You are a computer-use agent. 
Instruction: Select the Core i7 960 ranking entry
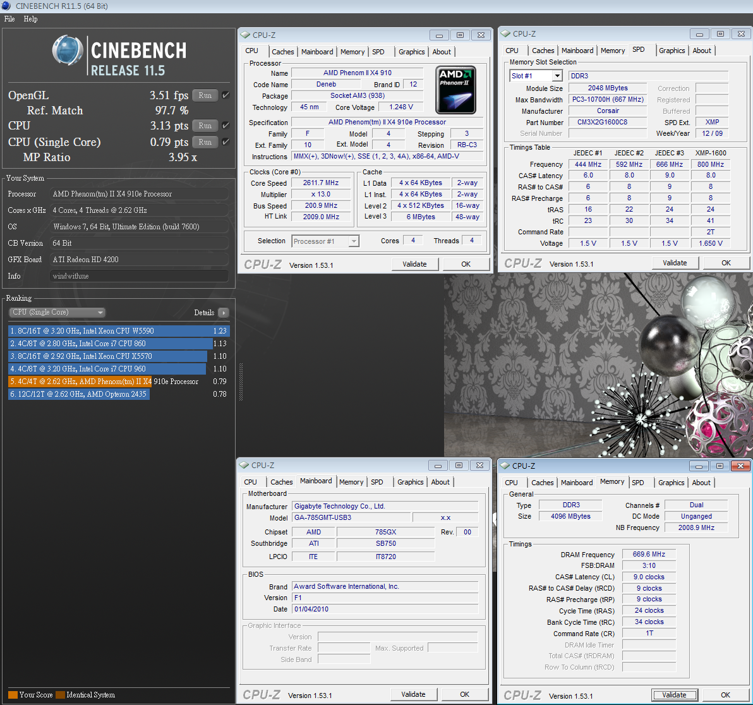pyautogui.click(x=107, y=369)
